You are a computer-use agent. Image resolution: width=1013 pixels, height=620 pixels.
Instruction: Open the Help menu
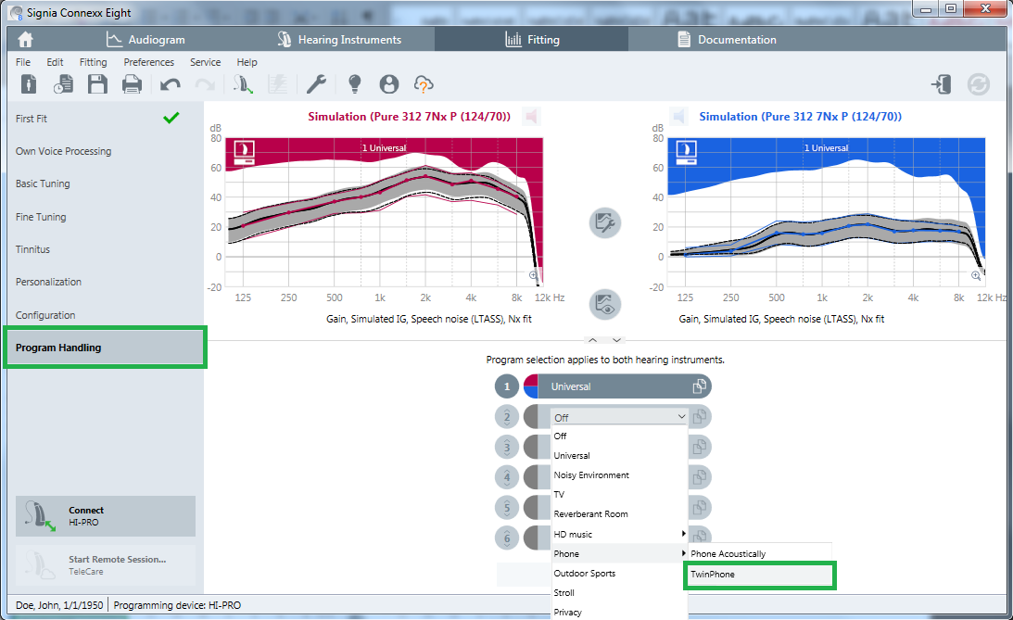tap(247, 62)
